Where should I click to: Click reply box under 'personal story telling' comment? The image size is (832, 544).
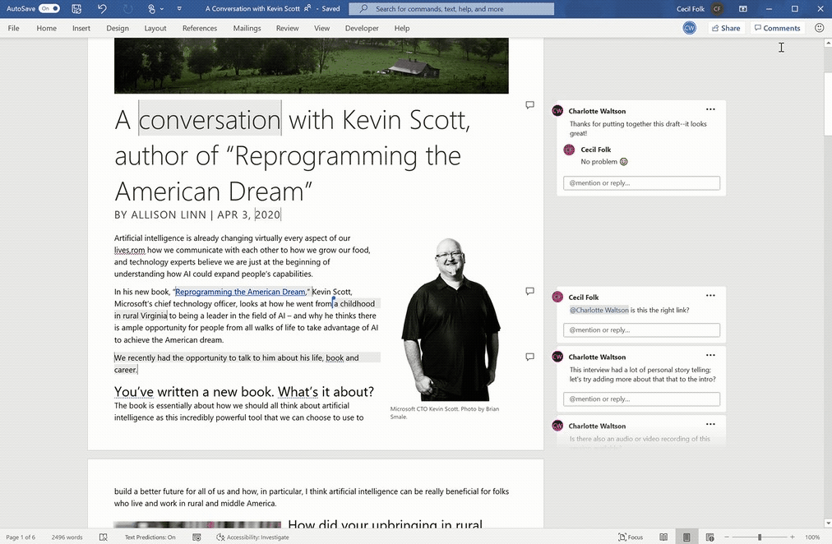click(641, 399)
